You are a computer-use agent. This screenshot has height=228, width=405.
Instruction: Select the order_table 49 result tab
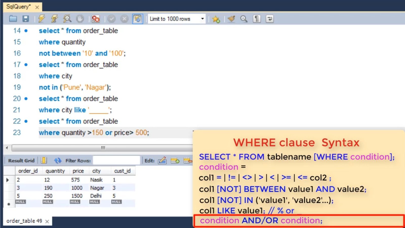click(x=24, y=221)
